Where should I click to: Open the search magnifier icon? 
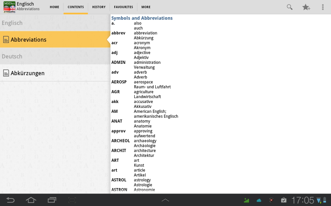(290, 7)
